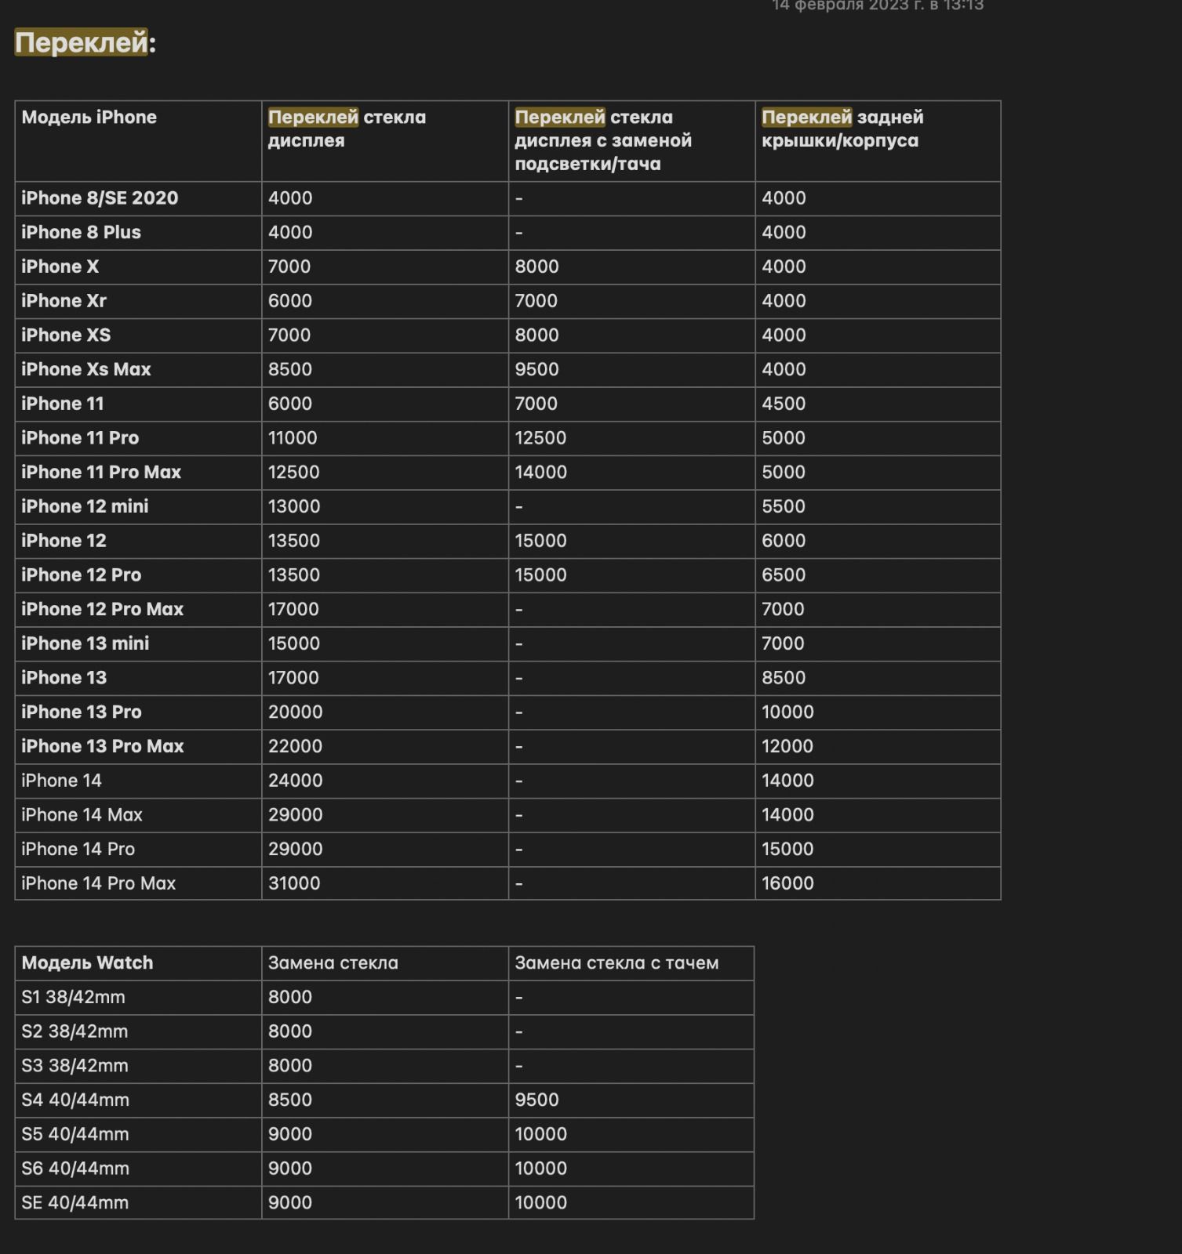Click the 'iPhone 13 Pro Max' row label
Viewport: 1182px width, 1254px height.
coord(102,746)
